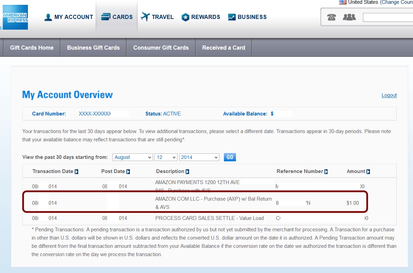The height and width of the screenshot is (273, 413).
Task: Click the search input field
Action: click(388, 17)
